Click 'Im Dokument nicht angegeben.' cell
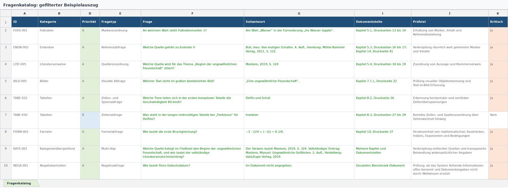This screenshot has height=188, width=508. click(299, 171)
